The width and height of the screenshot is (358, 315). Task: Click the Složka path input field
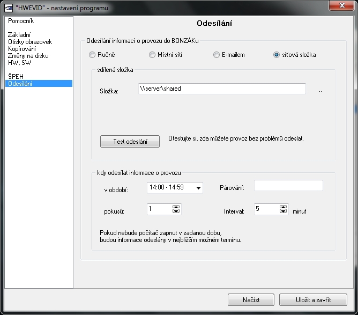tap(222, 89)
